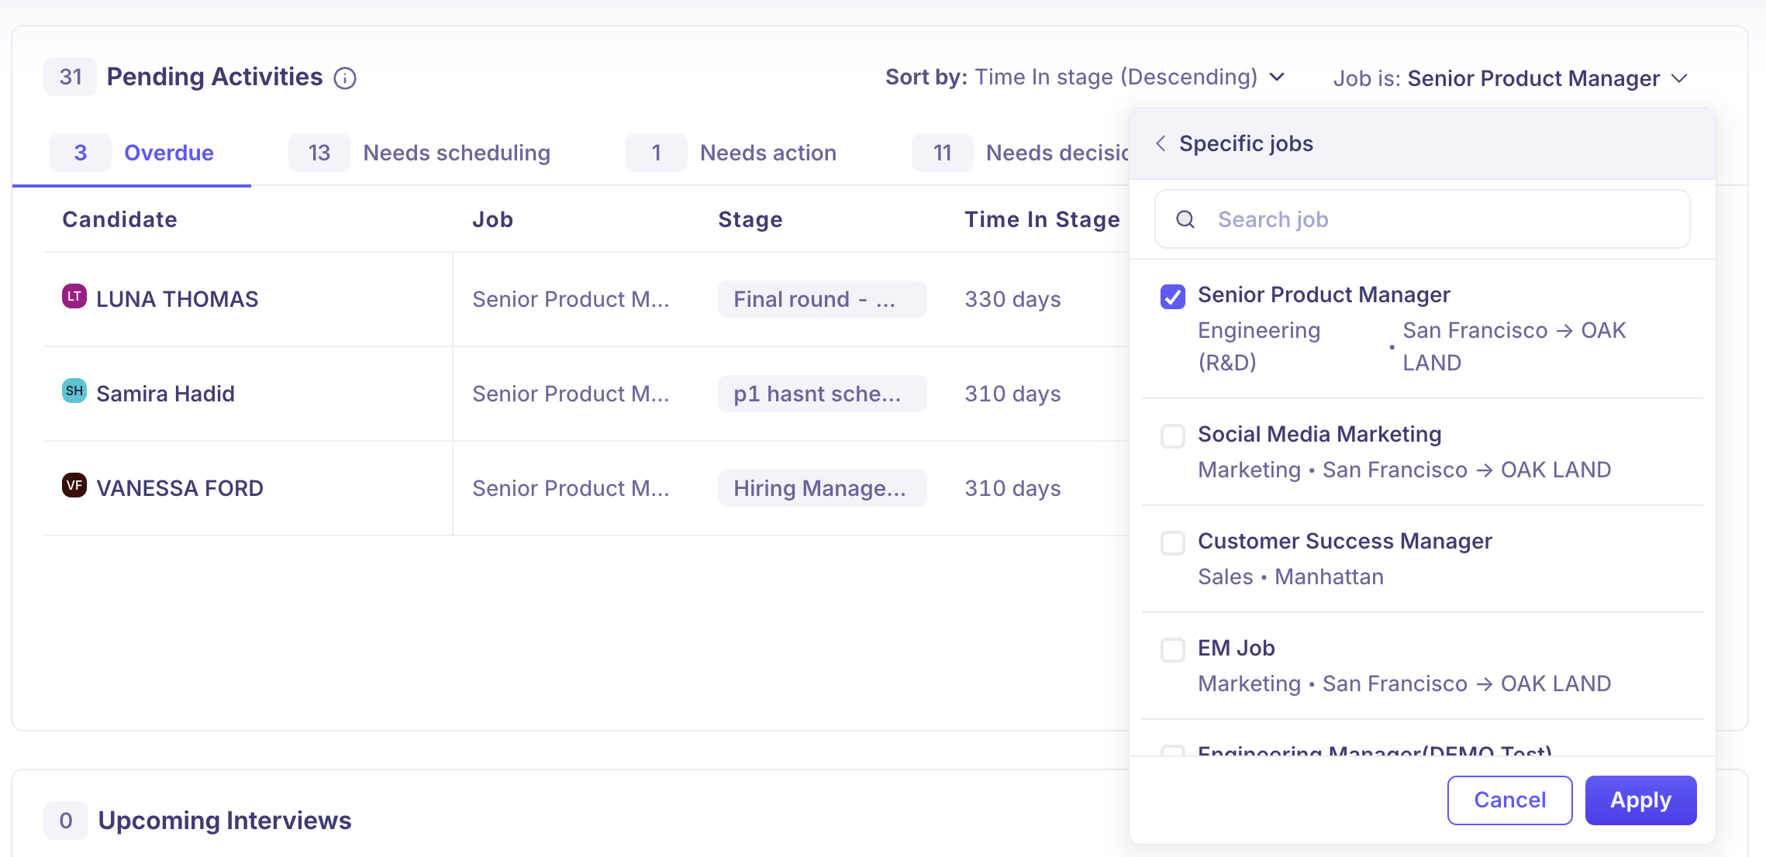Click the Candidate column header

tap(119, 219)
